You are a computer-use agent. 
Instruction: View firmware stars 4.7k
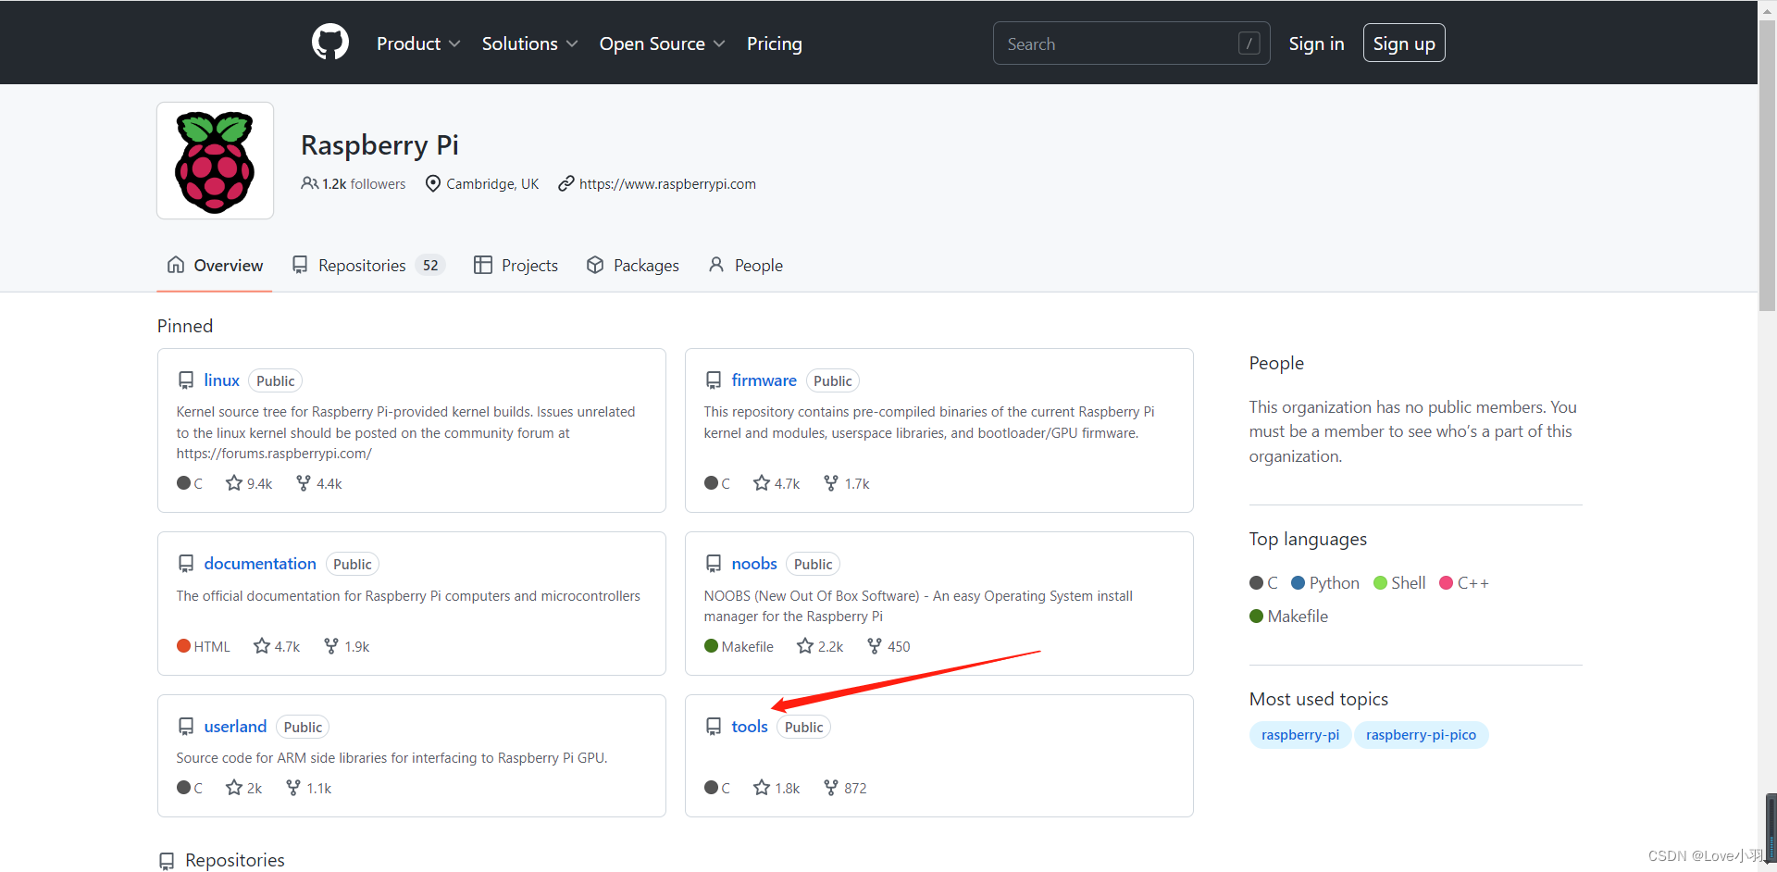click(x=777, y=483)
